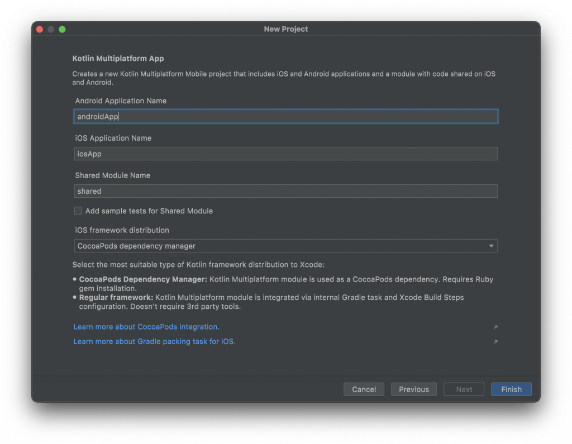572x444 pixels.
Task: Focus the Android Application Name field
Action: pyautogui.click(x=285, y=116)
